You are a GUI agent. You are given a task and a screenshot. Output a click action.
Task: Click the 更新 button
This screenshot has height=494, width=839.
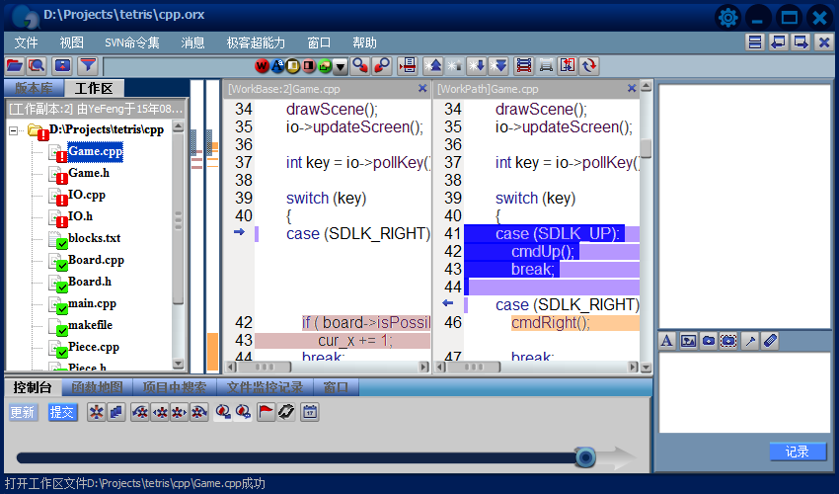coord(23,412)
